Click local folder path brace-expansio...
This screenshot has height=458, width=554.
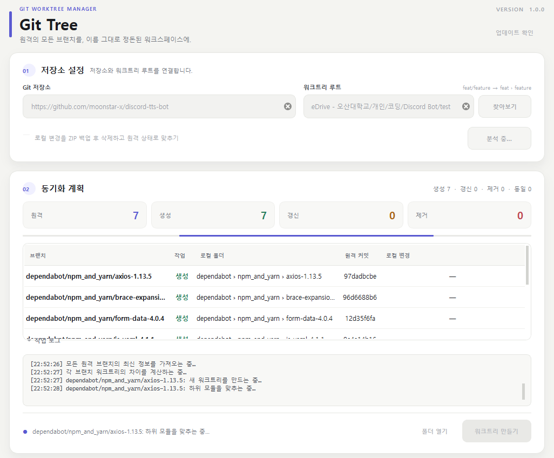(x=265, y=298)
